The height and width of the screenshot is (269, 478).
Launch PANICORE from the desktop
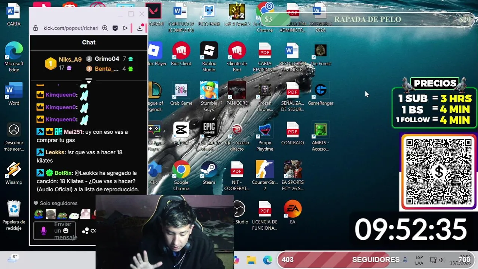237,94
